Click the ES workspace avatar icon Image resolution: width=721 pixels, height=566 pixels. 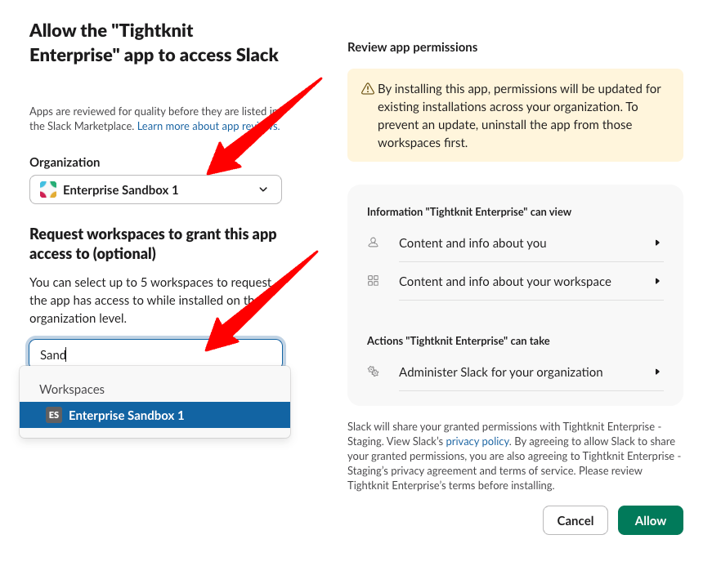(x=54, y=415)
